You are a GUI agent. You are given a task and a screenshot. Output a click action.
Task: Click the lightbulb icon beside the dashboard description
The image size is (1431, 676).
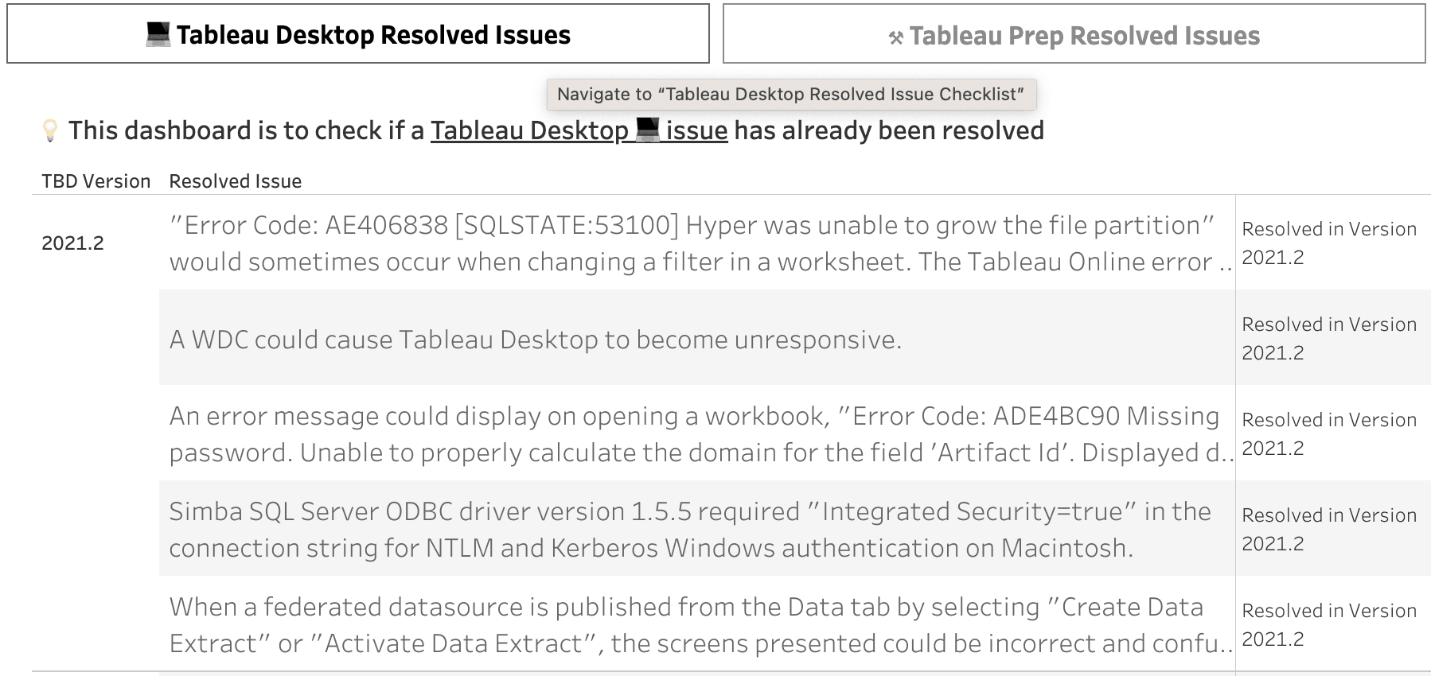[49, 130]
